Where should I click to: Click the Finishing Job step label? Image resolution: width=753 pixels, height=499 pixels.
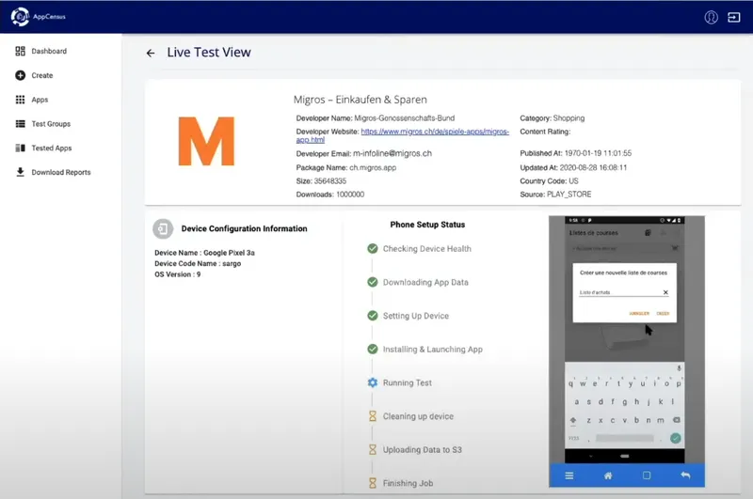408,483
